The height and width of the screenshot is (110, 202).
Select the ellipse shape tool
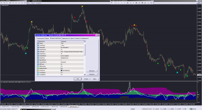142,3
